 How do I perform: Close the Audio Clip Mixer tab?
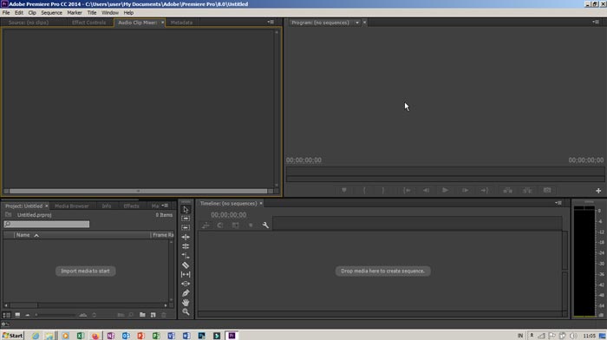[x=162, y=23]
